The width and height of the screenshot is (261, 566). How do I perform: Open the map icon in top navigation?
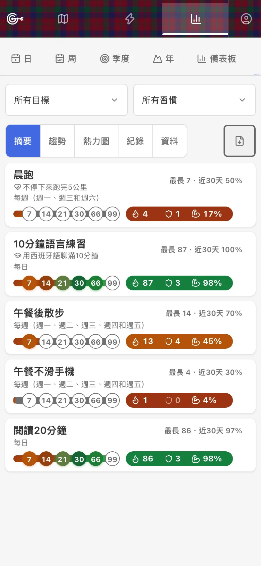63,19
